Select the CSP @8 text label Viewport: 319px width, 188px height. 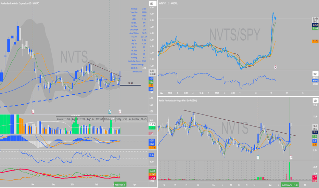coord(130,83)
